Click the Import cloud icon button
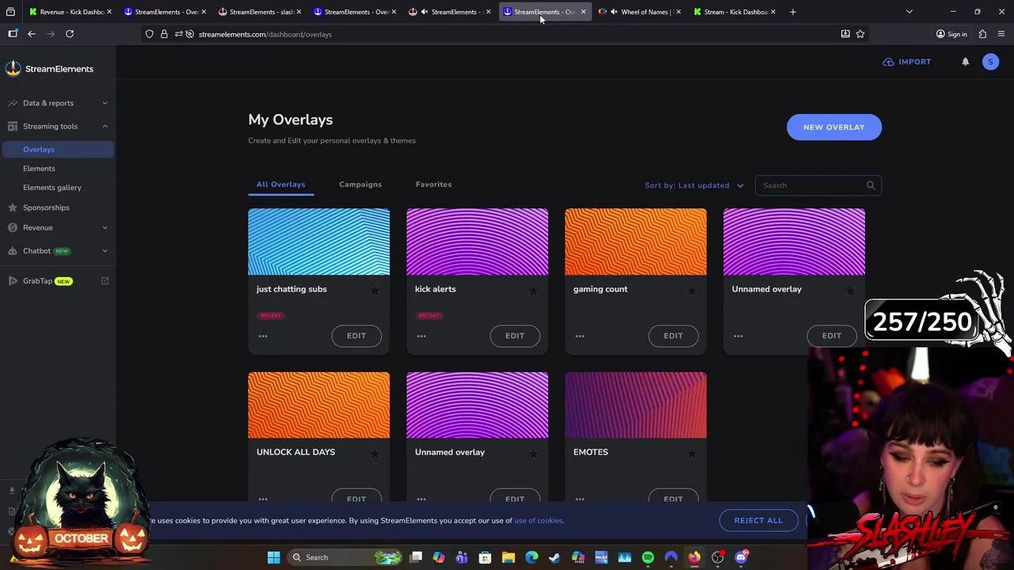 (907, 62)
